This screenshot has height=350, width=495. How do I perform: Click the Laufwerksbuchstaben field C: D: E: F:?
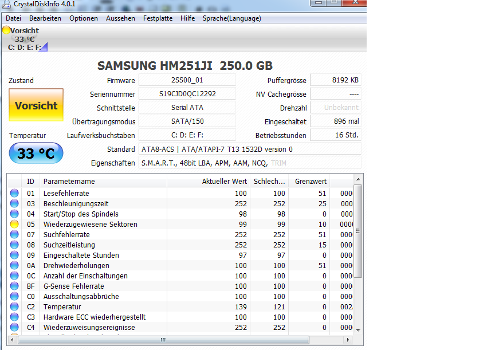coord(187,135)
